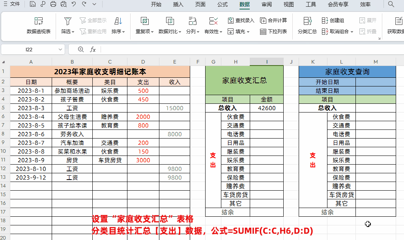
Task: Click the 折叠 collapse outline button
Action: 368,32
